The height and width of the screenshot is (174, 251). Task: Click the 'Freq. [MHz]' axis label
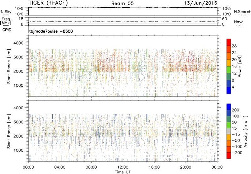point(6,21)
